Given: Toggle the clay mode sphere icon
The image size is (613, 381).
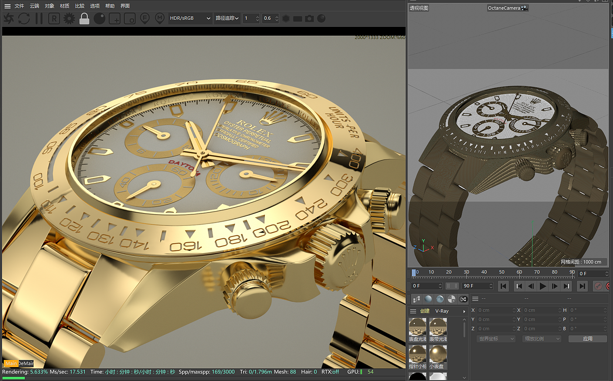Looking at the screenshot, I should (x=100, y=19).
